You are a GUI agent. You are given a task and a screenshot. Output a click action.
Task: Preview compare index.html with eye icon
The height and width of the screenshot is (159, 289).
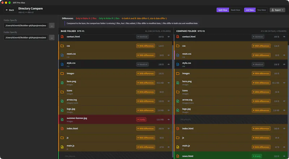click(284, 129)
